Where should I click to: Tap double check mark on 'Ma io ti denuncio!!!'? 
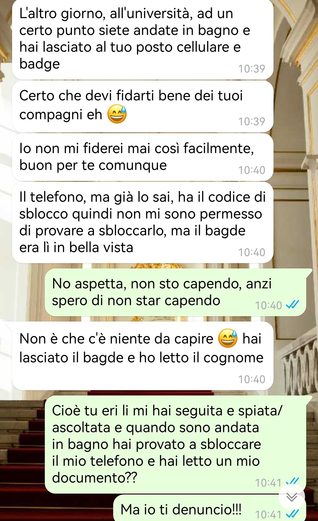[292, 514]
